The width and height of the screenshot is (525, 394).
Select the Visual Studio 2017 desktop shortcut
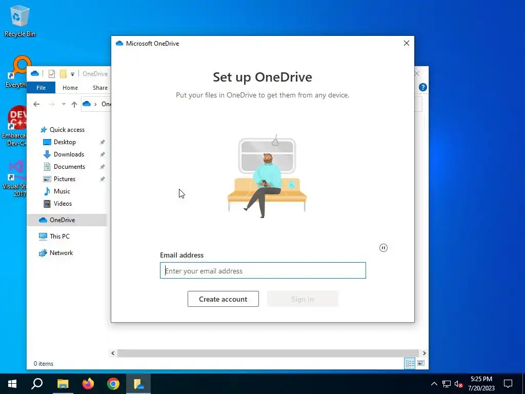coord(15,179)
